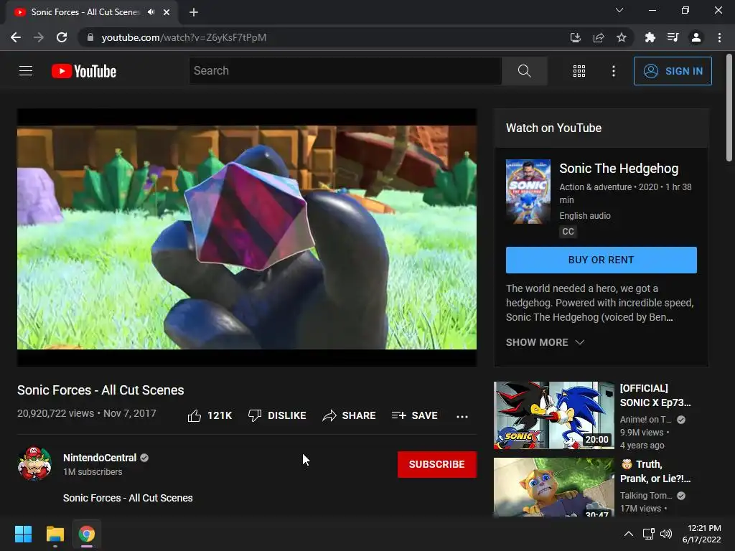Open media controls toolbar icon
This screenshot has height=551, width=735.
pyautogui.click(x=673, y=37)
